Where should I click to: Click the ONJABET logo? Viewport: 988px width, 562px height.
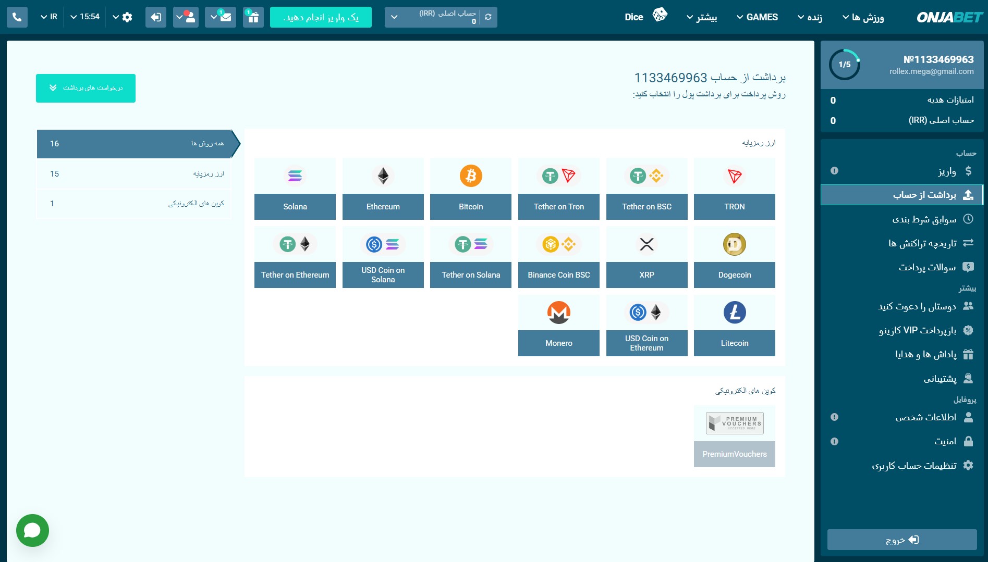(949, 17)
